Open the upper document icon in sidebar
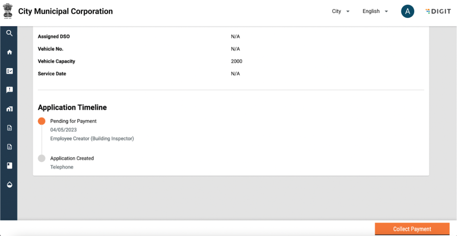This screenshot has height=236, width=457. tap(10, 128)
